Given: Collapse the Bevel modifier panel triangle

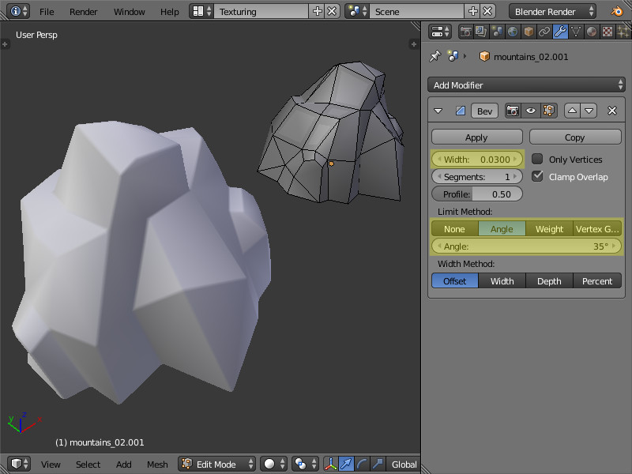Looking at the screenshot, I should 439,111.
